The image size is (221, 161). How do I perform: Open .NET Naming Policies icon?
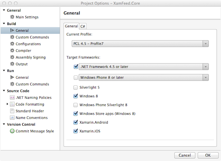click(x=12, y=98)
